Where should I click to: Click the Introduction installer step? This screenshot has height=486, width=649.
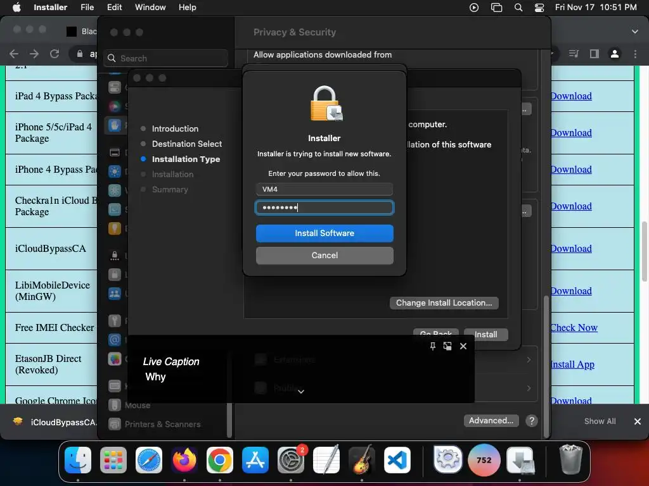[175, 128]
